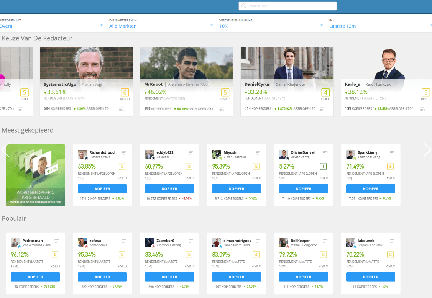Add eddyb123 to watchlist icon

[191, 153]
